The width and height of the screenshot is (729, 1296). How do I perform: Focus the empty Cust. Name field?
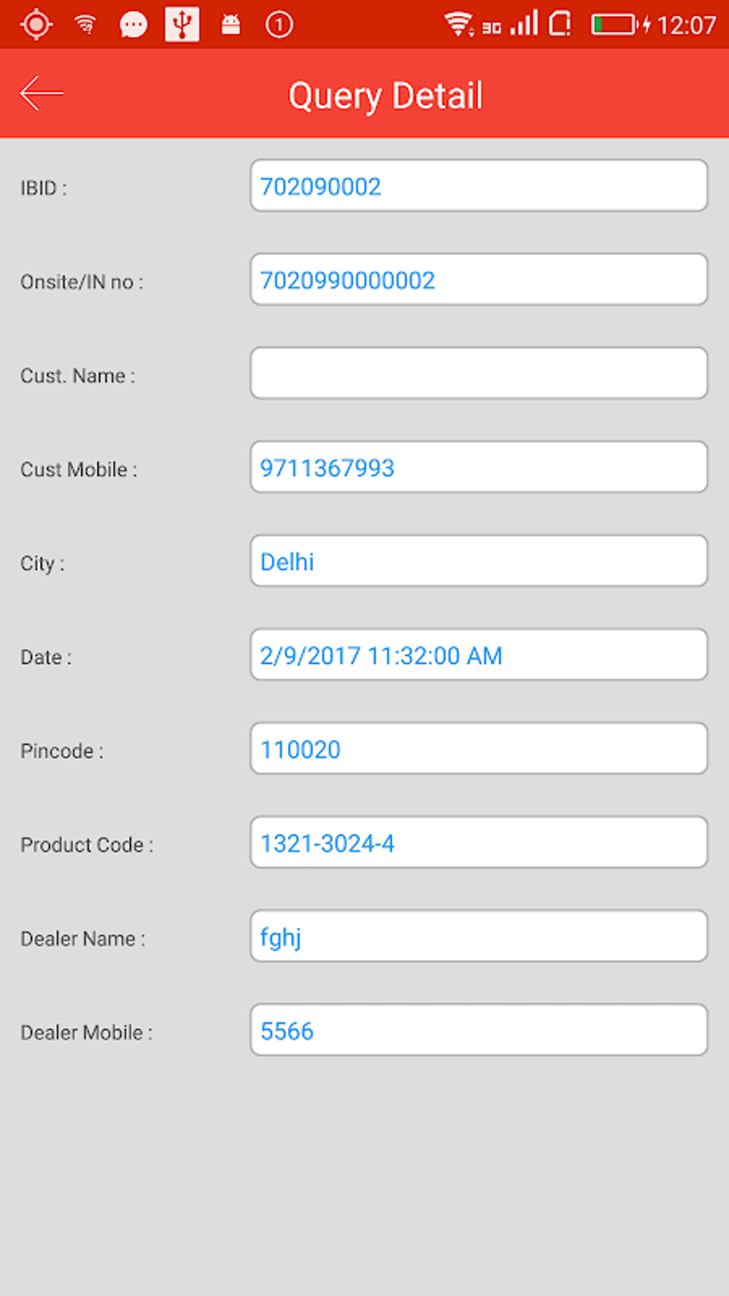pyautogui.click(x=478, y=373)
